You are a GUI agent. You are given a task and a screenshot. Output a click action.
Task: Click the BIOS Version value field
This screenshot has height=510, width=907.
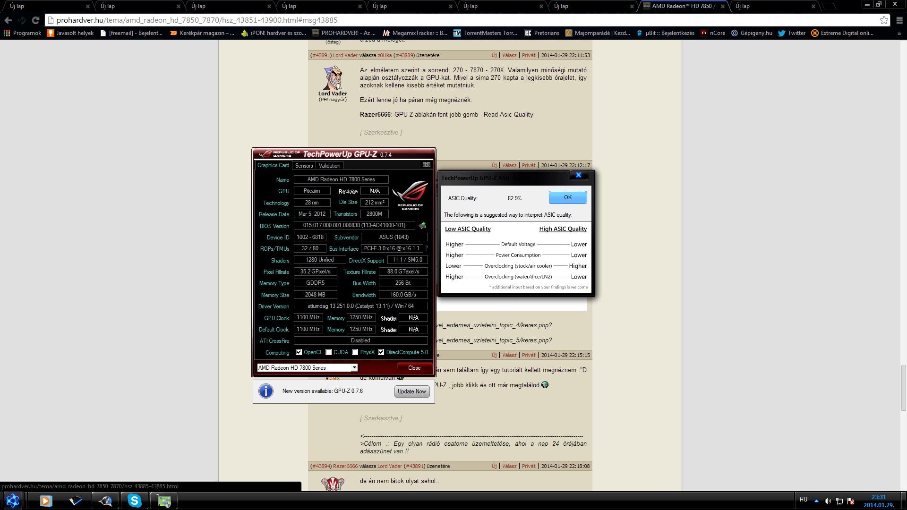click(354, 226)
